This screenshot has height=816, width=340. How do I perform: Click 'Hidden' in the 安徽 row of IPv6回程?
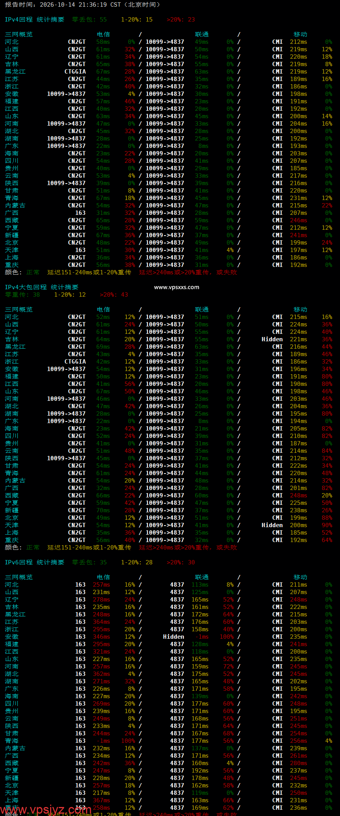click(174, 637)
